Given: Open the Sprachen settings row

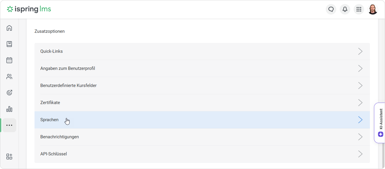Looking at the screenshot, I should coord(49,120).
